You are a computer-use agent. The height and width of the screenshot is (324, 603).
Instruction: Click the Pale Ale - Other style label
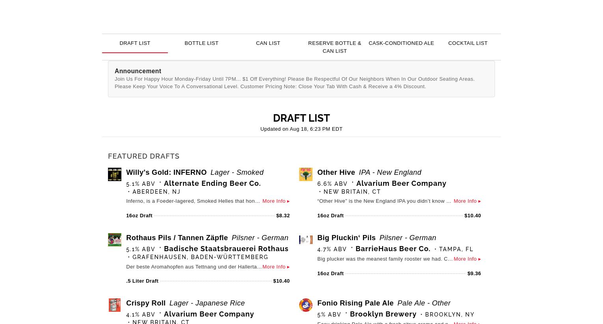pos(424,303)
